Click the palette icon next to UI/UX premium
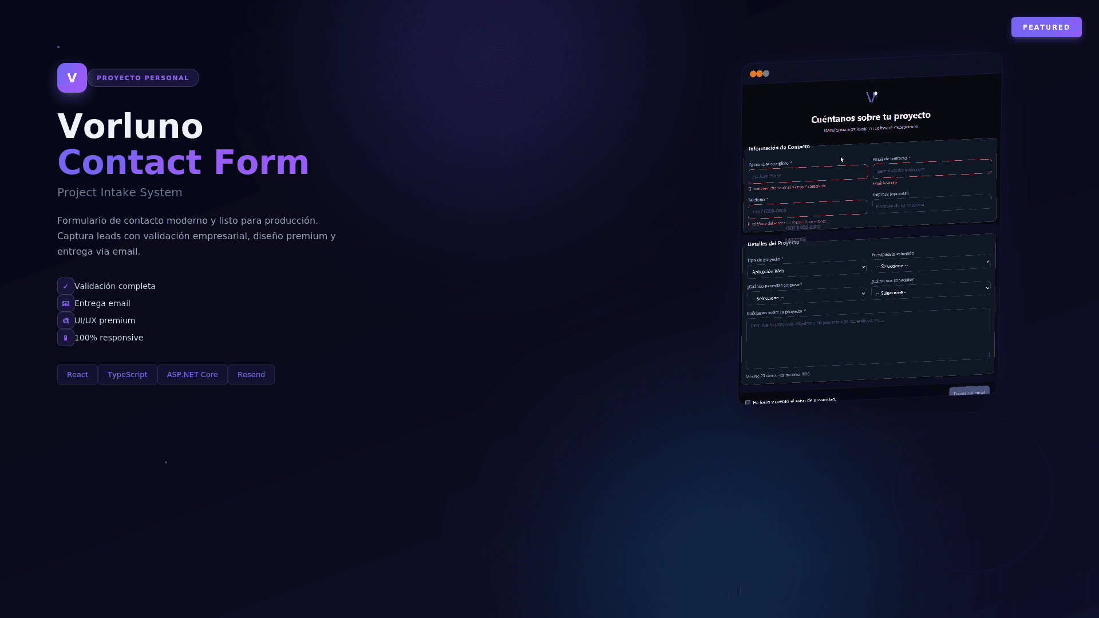Image resolution: width=1099 pixels, height=618 pixels. point(65,320)
